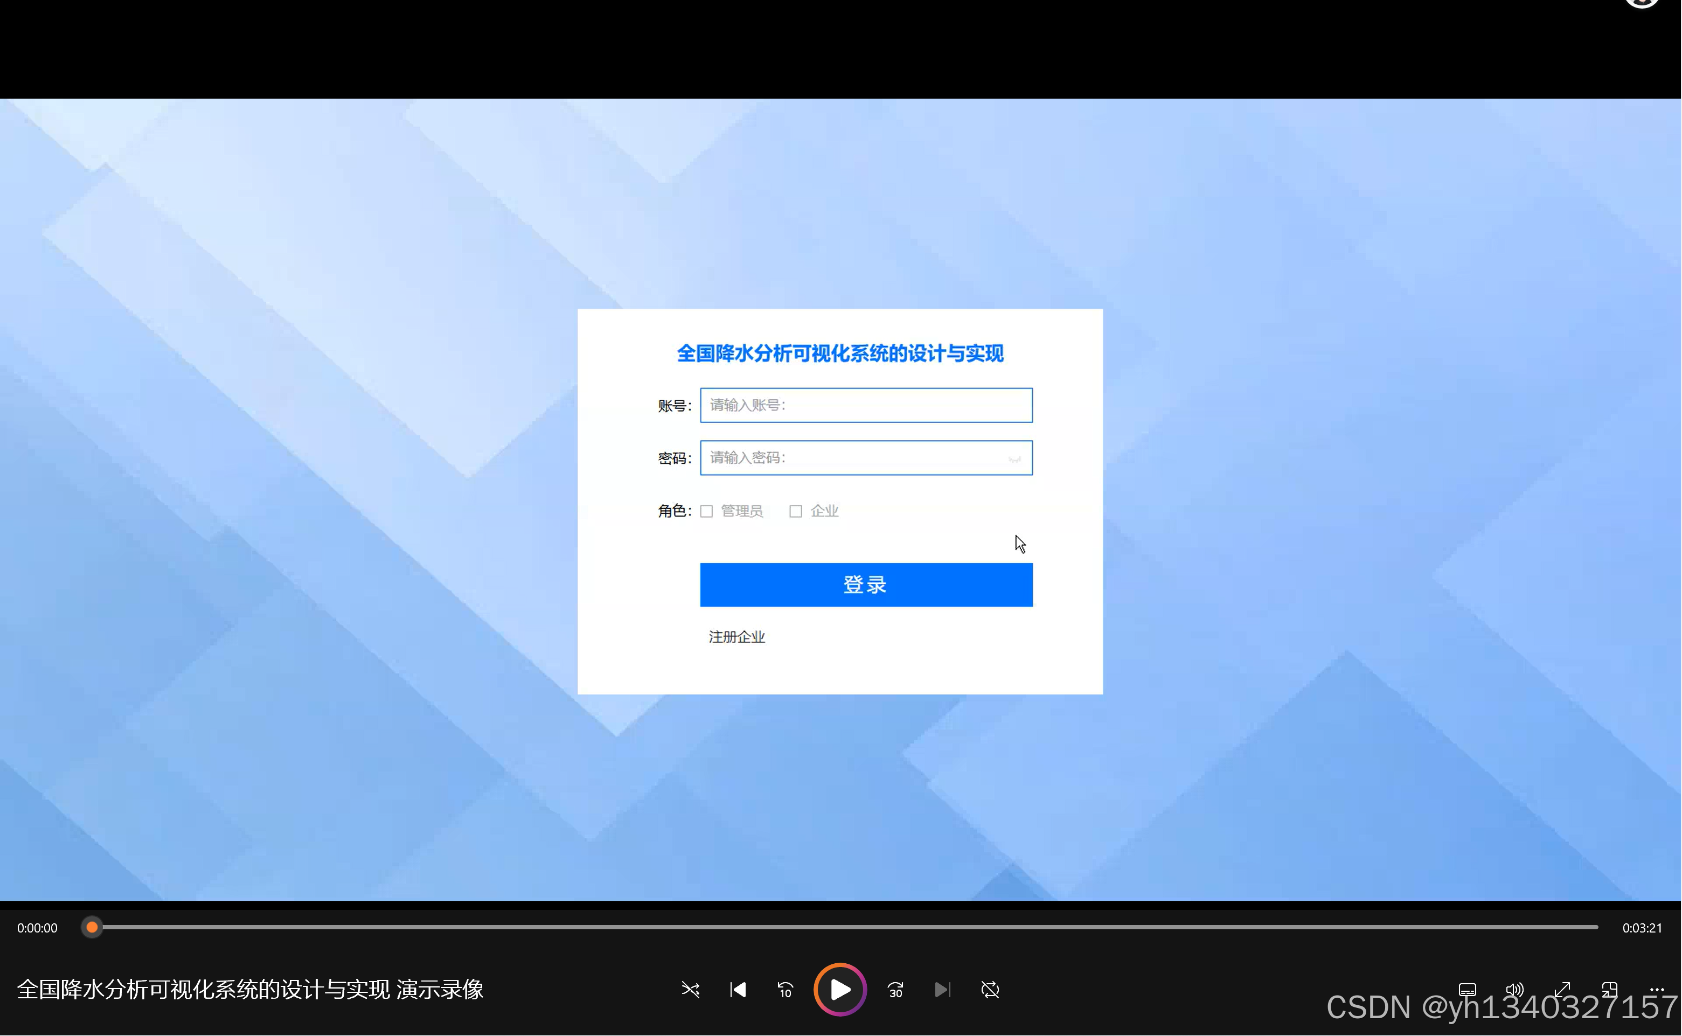The width and height of the screenshot is (1682, 1036).
Task: Skip forward 30 seconds
Action: tap(895, 990)
